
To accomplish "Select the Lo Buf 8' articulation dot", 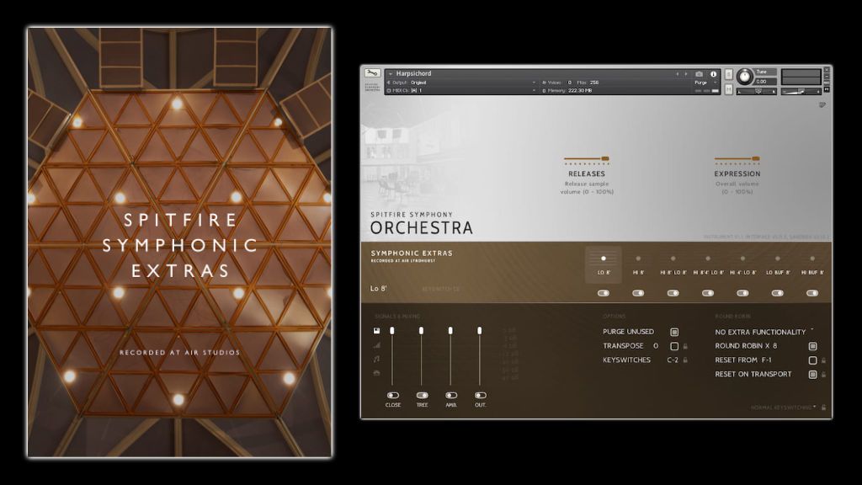I will point(777,258).
